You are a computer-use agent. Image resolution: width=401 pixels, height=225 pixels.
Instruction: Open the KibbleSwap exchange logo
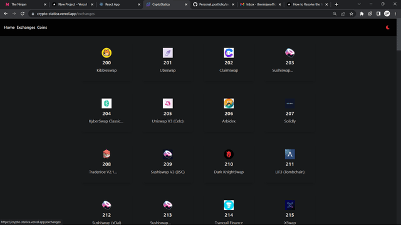tap(107, 52)
